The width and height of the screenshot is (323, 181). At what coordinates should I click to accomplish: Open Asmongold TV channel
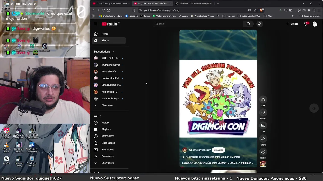pos(109,92)
